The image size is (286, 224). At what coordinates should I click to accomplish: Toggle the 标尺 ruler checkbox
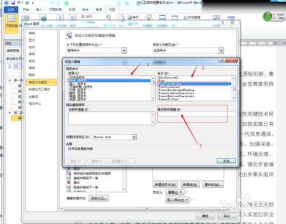point(83,17)
